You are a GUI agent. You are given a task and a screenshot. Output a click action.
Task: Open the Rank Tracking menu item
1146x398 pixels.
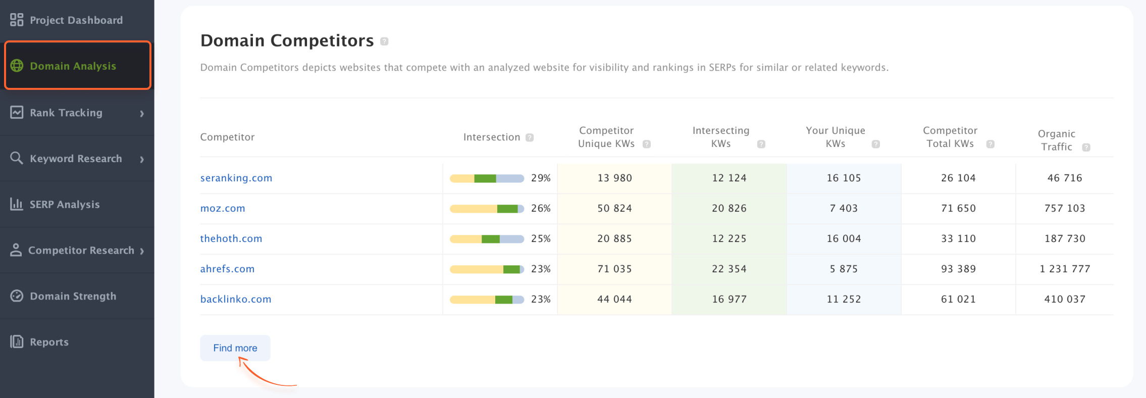[x=77, y=113]
